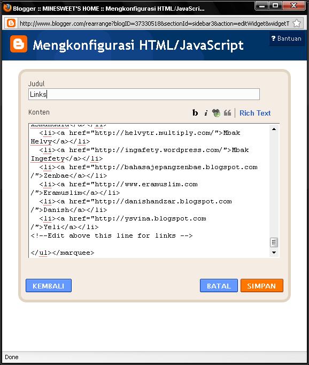309x365 pixels.
Task: Click the bold formatting icon
Action: (x=195, y=113)
